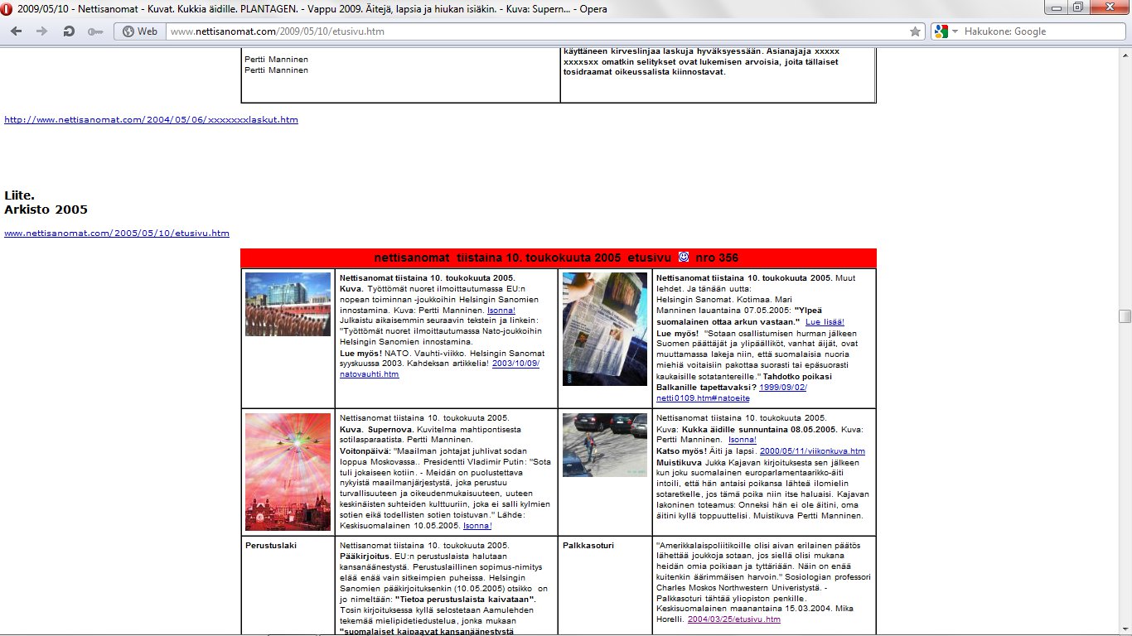Image resolution: width=1132 pixels, height=636 pixels.
Task: Open the password manager key icon
Action: click(x=95, y=31)
